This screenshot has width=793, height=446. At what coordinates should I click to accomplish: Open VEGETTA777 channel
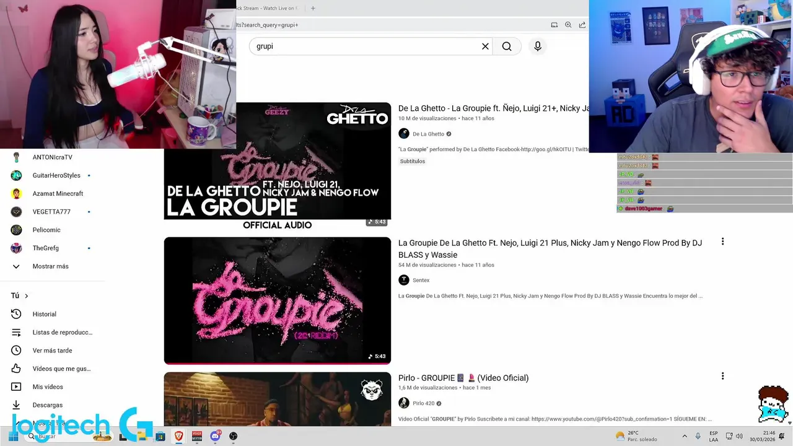53,212
